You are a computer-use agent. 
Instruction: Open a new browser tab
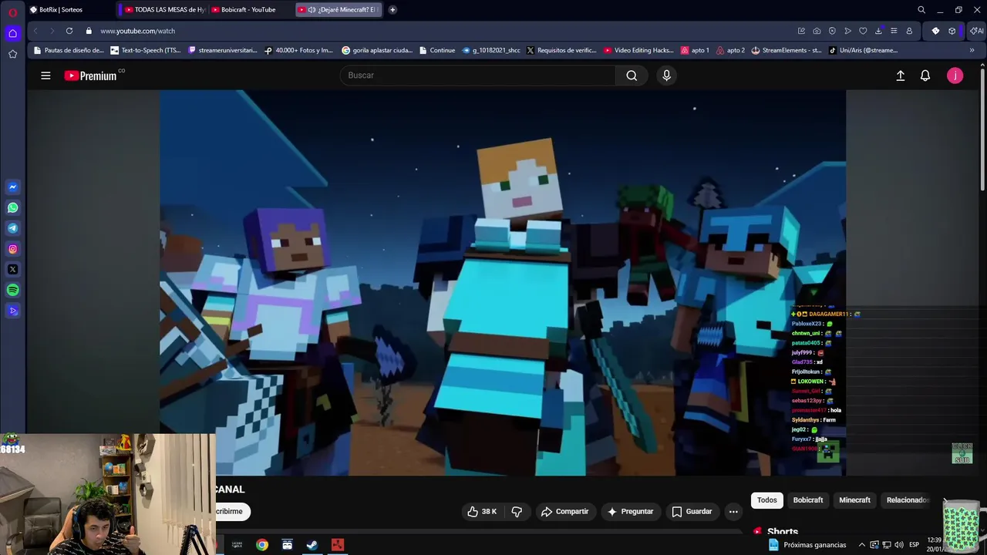pyautogui.click(x=392, y=10)
